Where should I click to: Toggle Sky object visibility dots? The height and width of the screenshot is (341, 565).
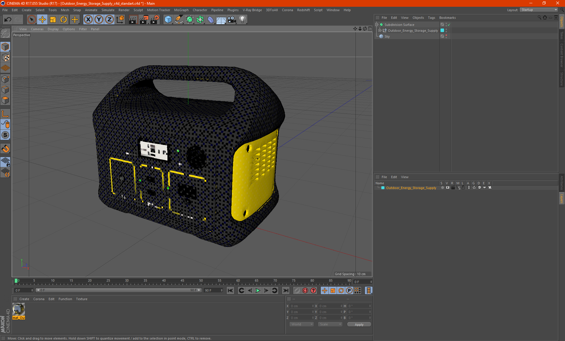click(446, 36)
